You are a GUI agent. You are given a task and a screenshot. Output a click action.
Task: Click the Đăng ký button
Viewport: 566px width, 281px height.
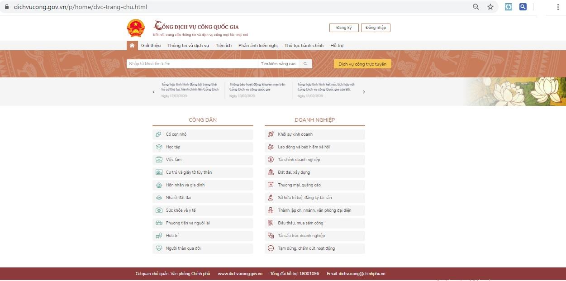[344, 28]
